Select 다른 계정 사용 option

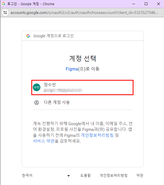[x=83, y=103]
